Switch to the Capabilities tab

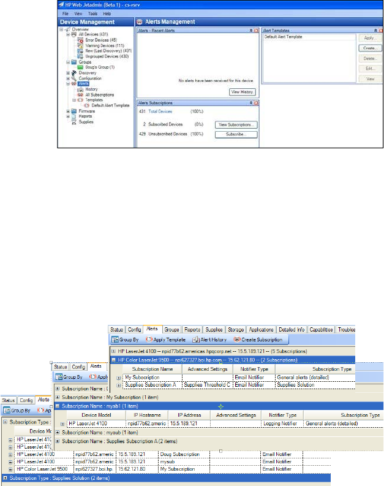click(321, 330)
